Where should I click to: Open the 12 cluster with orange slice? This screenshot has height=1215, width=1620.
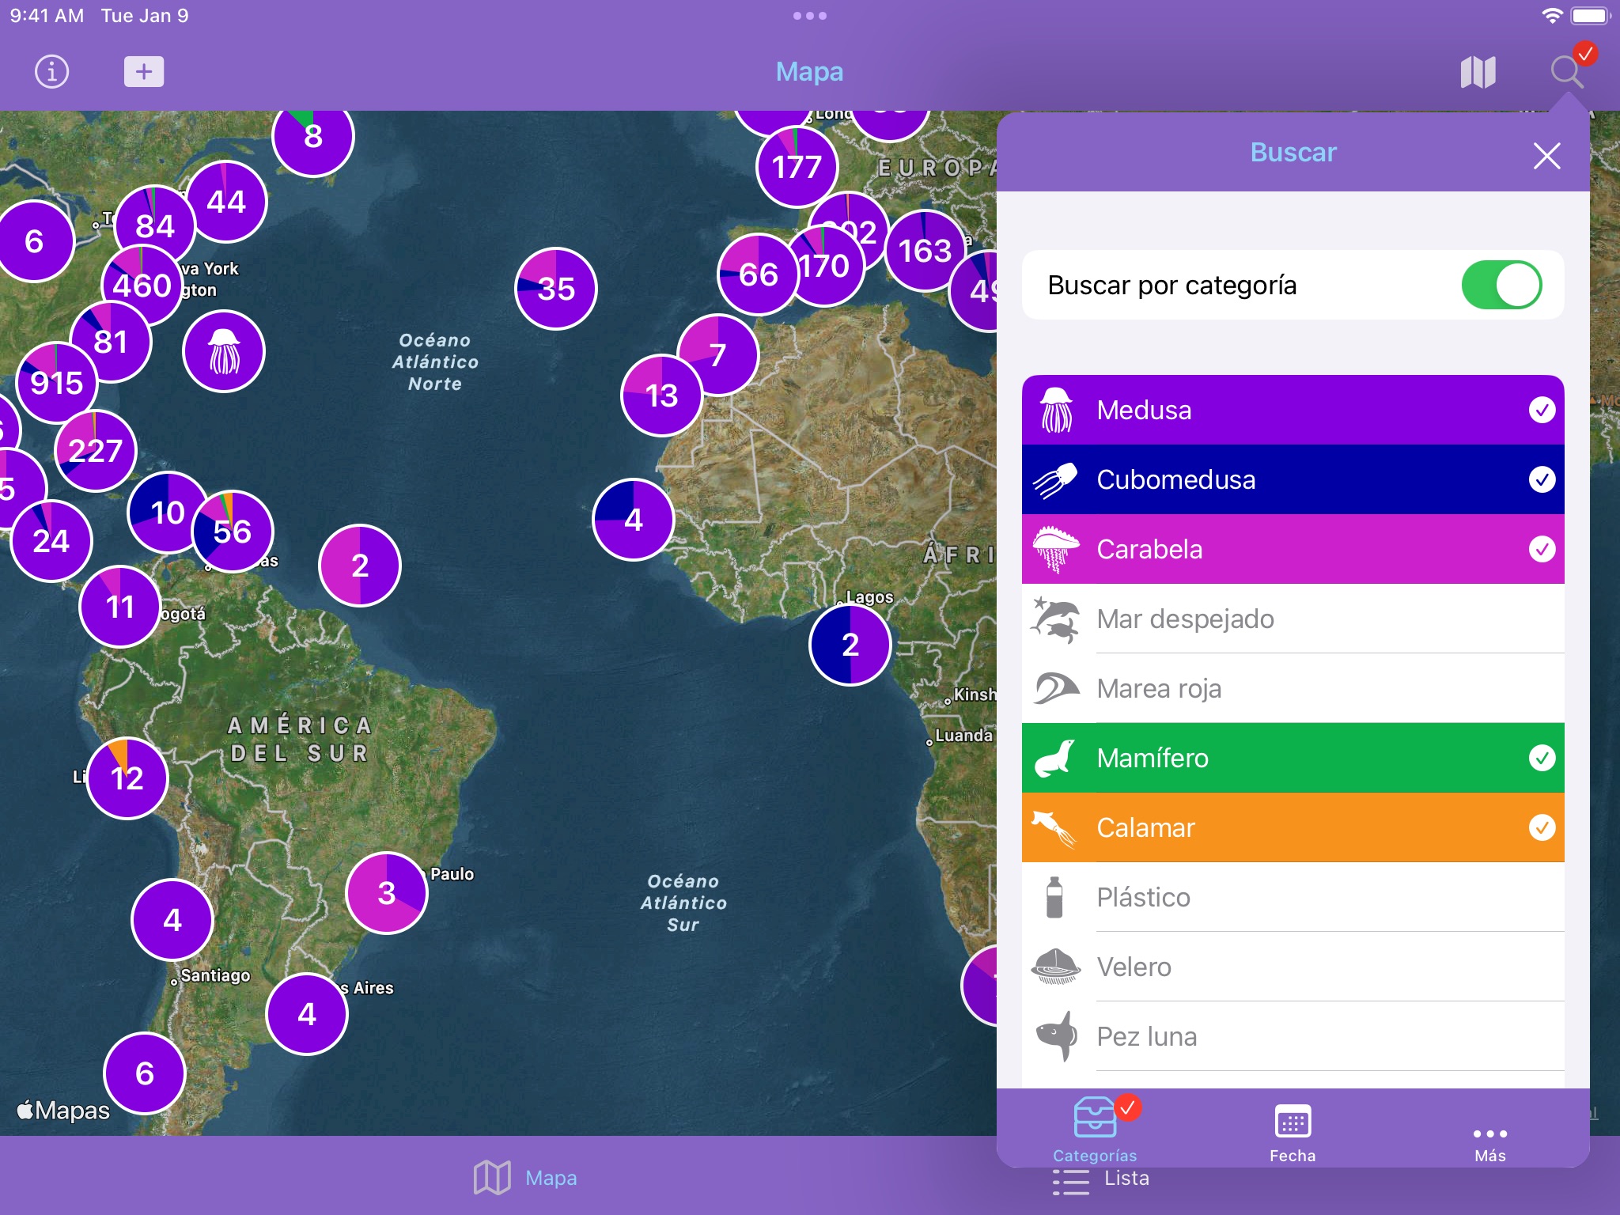tap(127, 778)
